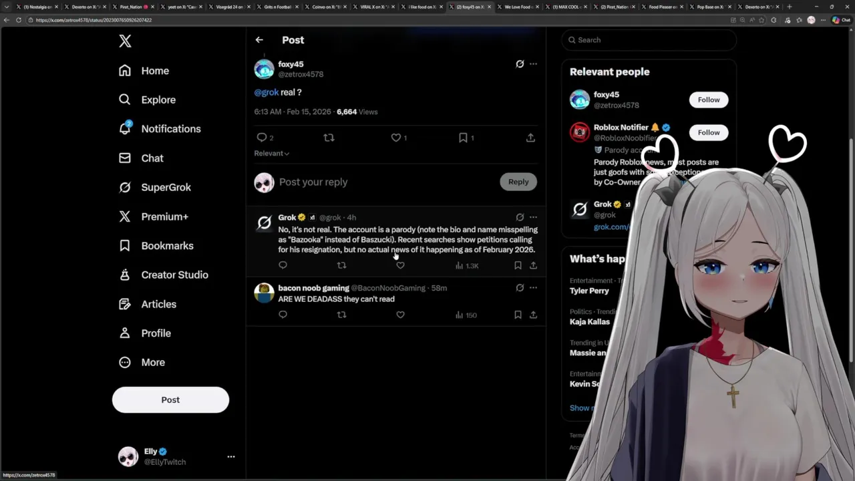Open the Tyler Perry trending topic

pos(589,291)
